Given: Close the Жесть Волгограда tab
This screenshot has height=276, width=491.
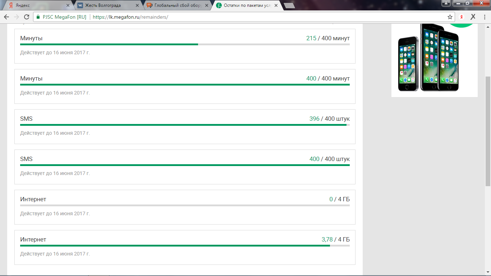Looking at the screenshot, I should [x=137, y=5].
